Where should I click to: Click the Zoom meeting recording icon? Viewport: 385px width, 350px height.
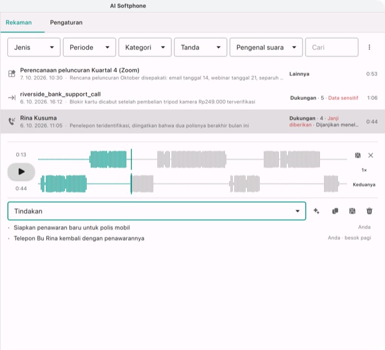[12, 73]
